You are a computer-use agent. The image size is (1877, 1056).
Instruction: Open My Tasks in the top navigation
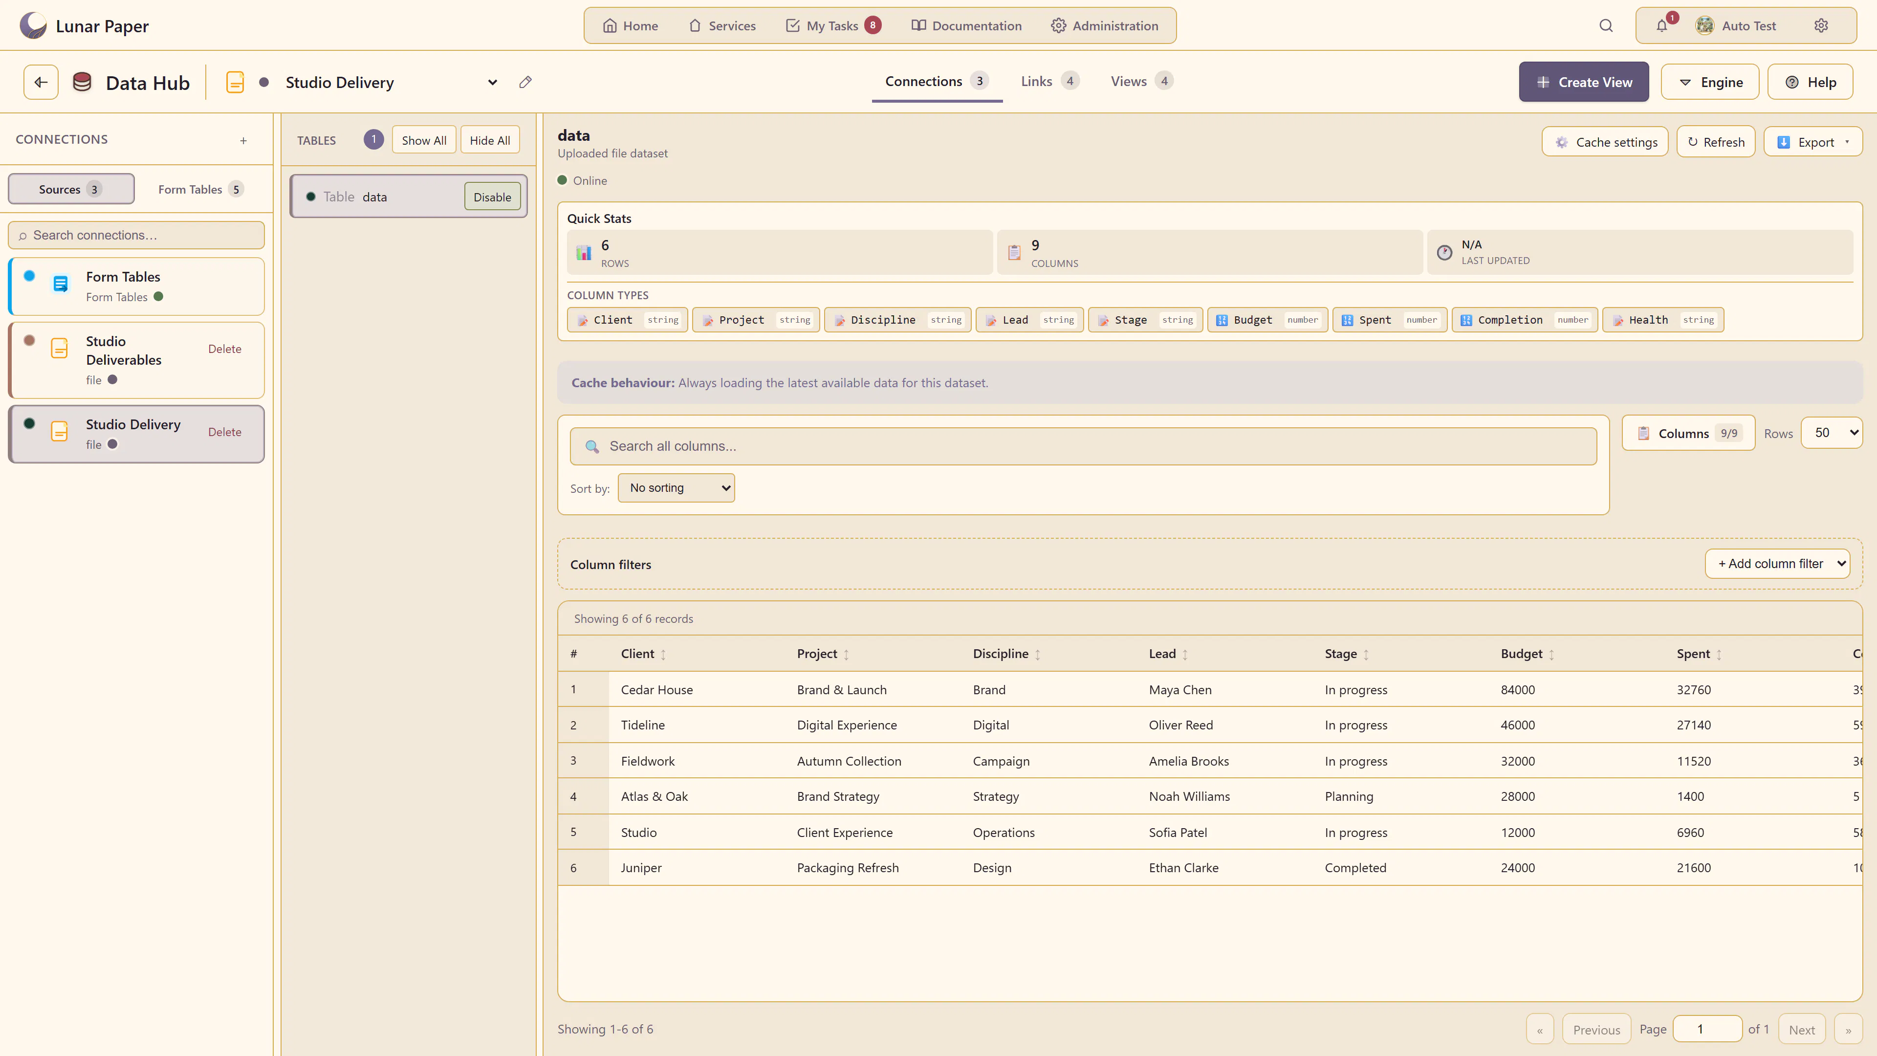click(x=833, y=25)
